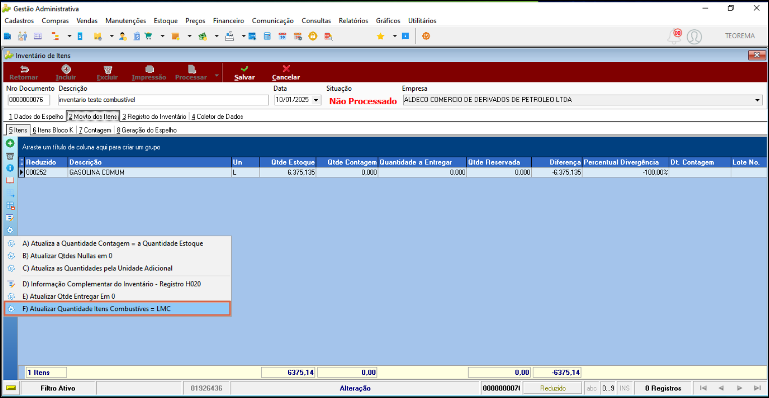Click the Descrição input field

(163, 100)
